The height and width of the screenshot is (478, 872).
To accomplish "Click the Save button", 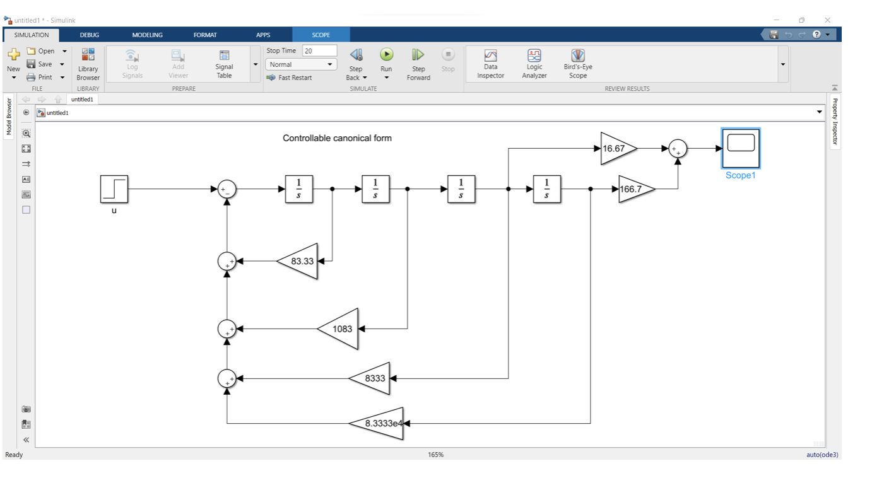I will (x=44, y=64).
